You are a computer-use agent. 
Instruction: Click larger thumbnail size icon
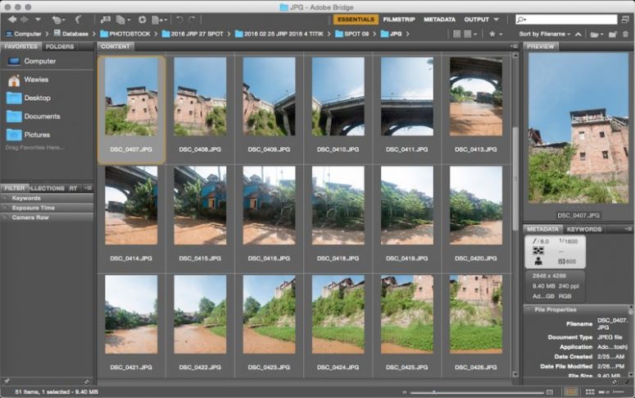click(x=550, y=392)
